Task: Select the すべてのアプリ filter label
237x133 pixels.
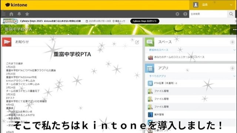Action: point(157,76)
